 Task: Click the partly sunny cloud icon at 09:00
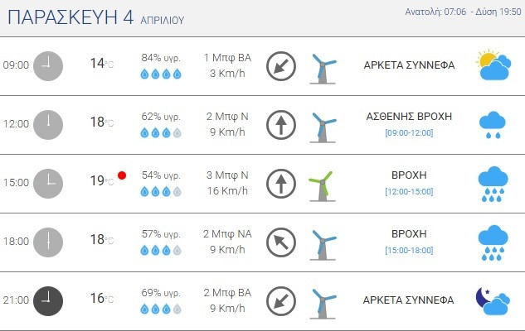[x=493, y=65]
